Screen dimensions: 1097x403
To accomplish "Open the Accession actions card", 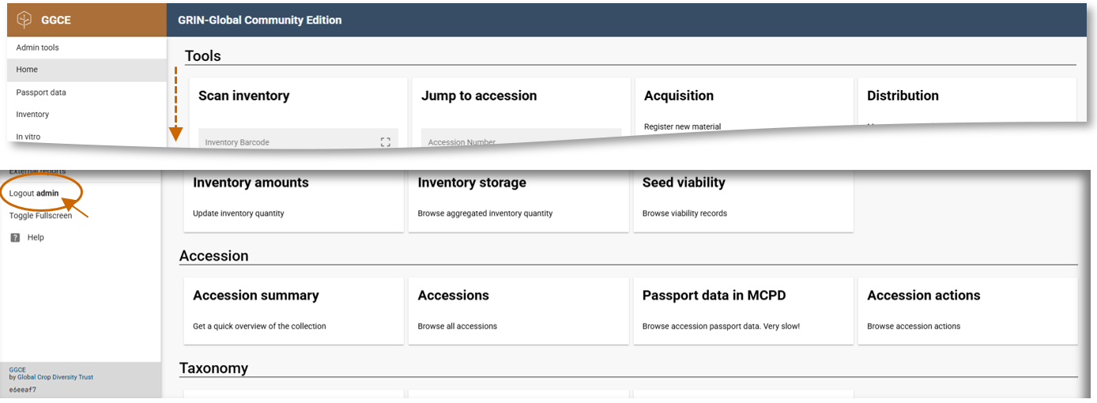I will [x=967, y=309].
